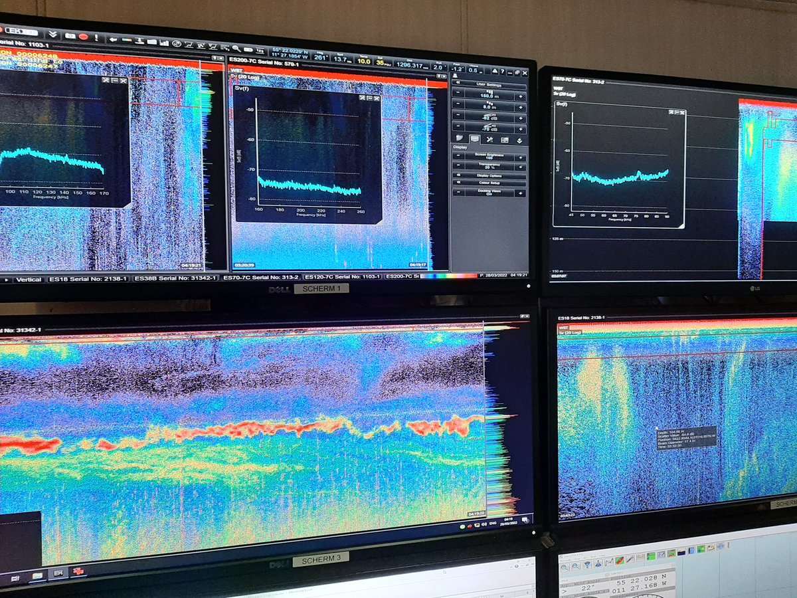The width and height of the screenshot is (797, 598).
Task: Click the exclamation event marker icon
Action: pos(96,37)
